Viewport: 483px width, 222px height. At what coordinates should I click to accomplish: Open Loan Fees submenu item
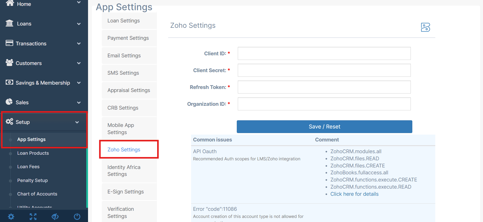[x=28, y=167]
